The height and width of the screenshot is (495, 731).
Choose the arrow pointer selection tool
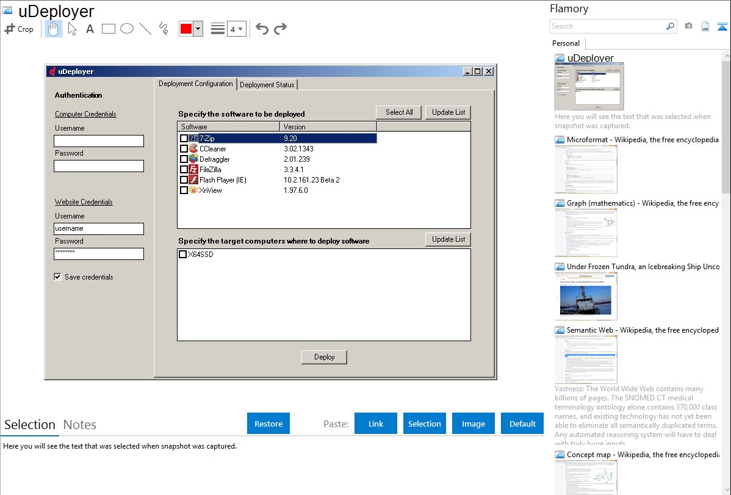coord(72,29)
